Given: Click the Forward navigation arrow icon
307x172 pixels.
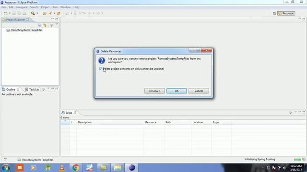Looking at the screenshot, I should (98, 13).
